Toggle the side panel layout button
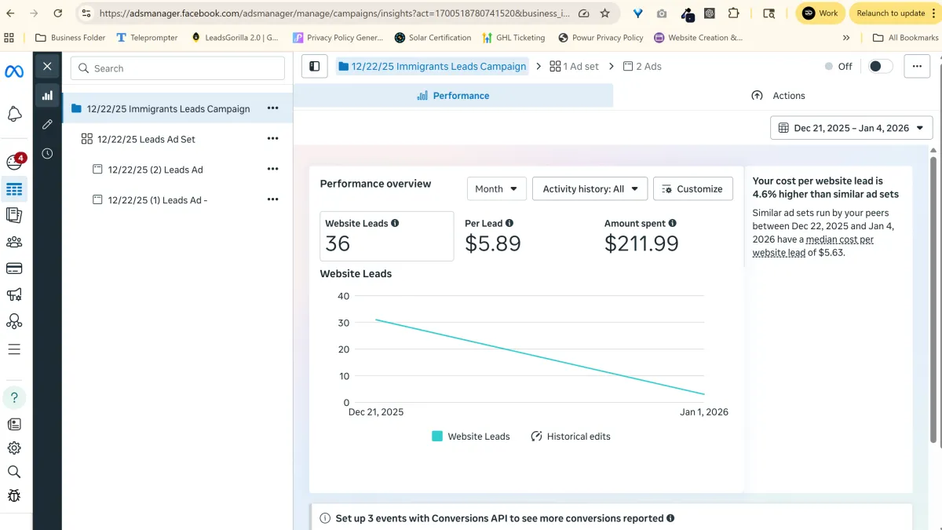Viewport: 942px width, 530px height. point(315,67)
